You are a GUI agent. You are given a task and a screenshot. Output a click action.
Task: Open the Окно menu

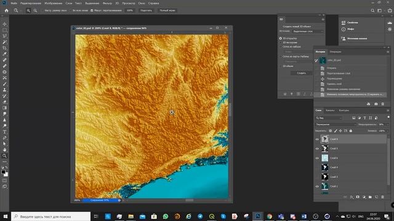coord(142,3)
